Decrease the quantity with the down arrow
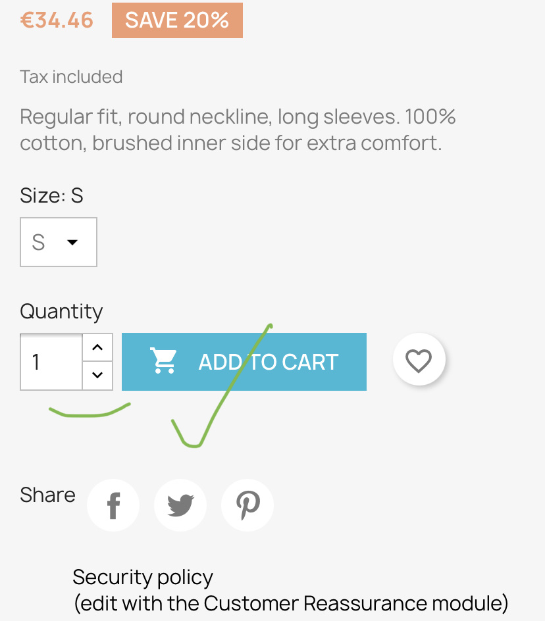 pyautogui.click(x=97, y=376)
